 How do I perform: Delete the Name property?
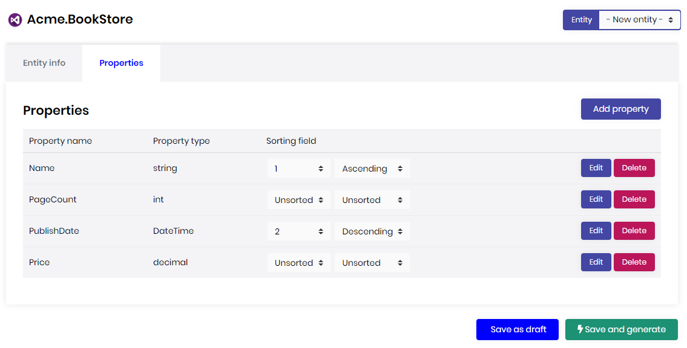pyautogui.click(x=634, y=168)
